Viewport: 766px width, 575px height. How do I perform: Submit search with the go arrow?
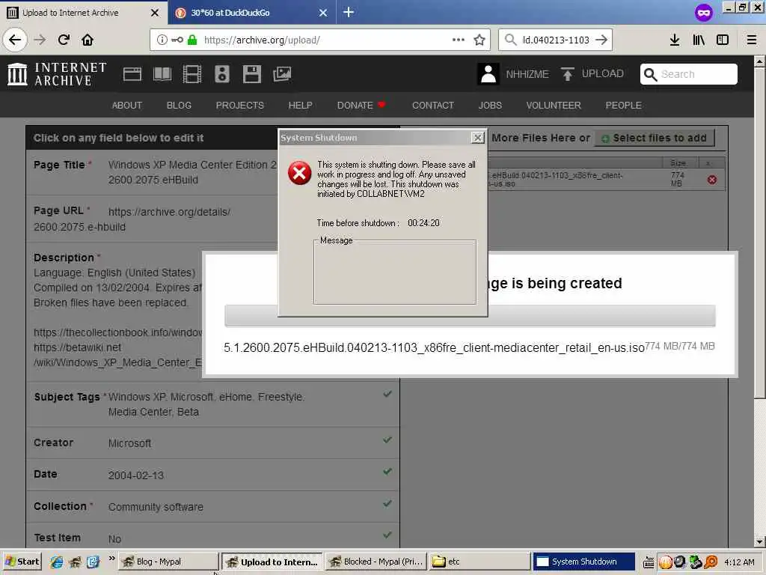(601, 40)
